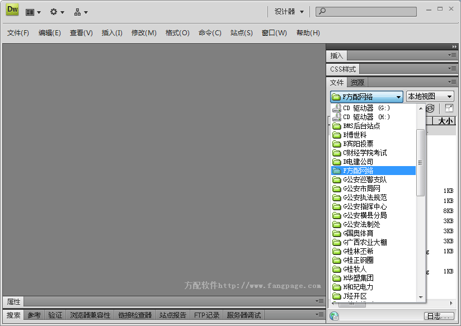The height and width of the screenshot is (326, 461).
Task: Select CD 驱动器 (H:) in list
Action: (373, 117)
